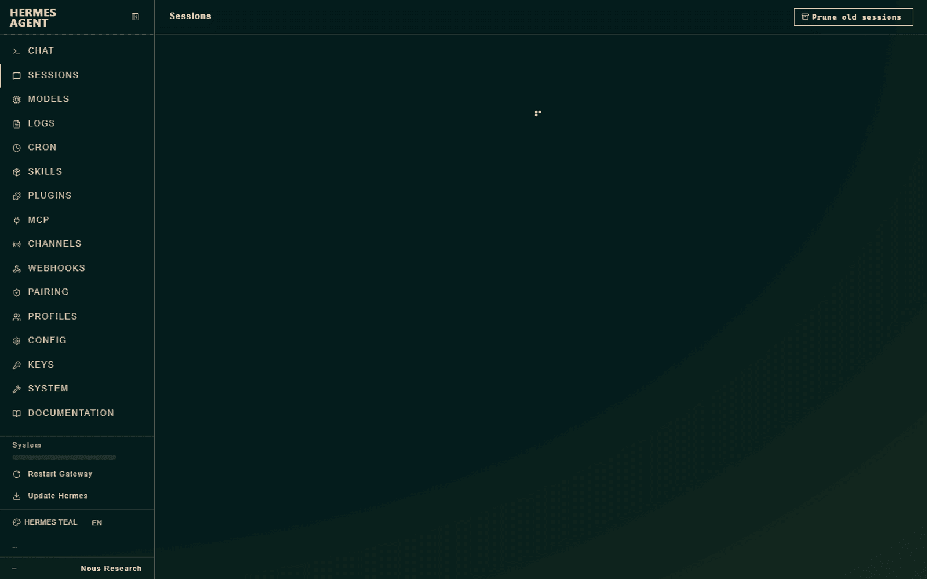The height and width of the screenshot is (579, 927).
Task: Click the Keys key icon
Action: [x=17, y=365]
